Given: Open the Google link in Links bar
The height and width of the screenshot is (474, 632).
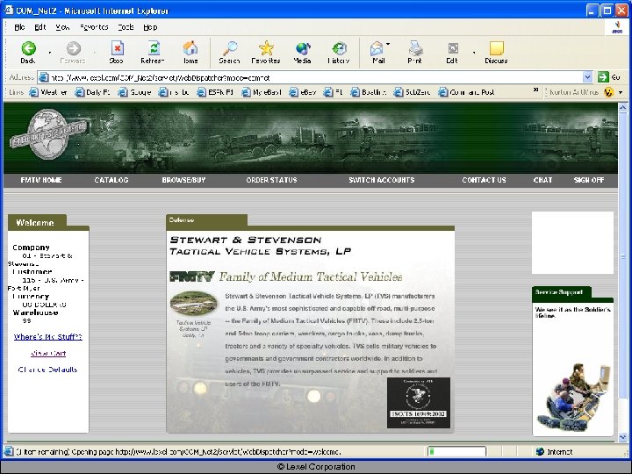Looking at the screenshot, I should coord(135,92).
